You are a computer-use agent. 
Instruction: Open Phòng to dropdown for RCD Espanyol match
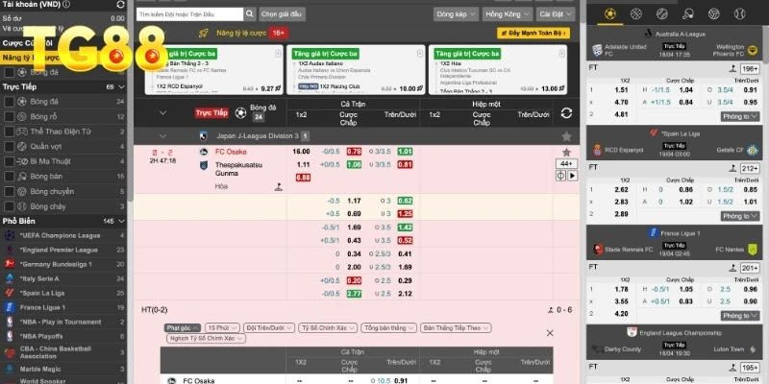[740, 216]
